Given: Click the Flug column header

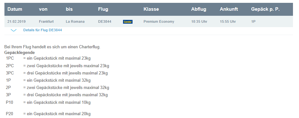Looking at the screenshot, I should [103, 9].
